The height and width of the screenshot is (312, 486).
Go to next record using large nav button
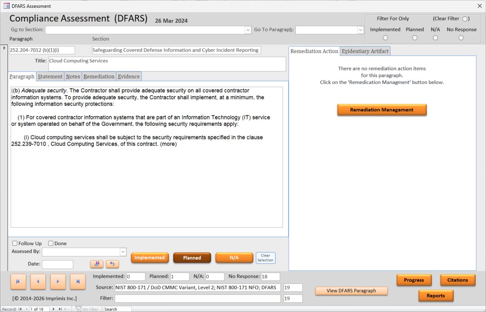(58, 282)
